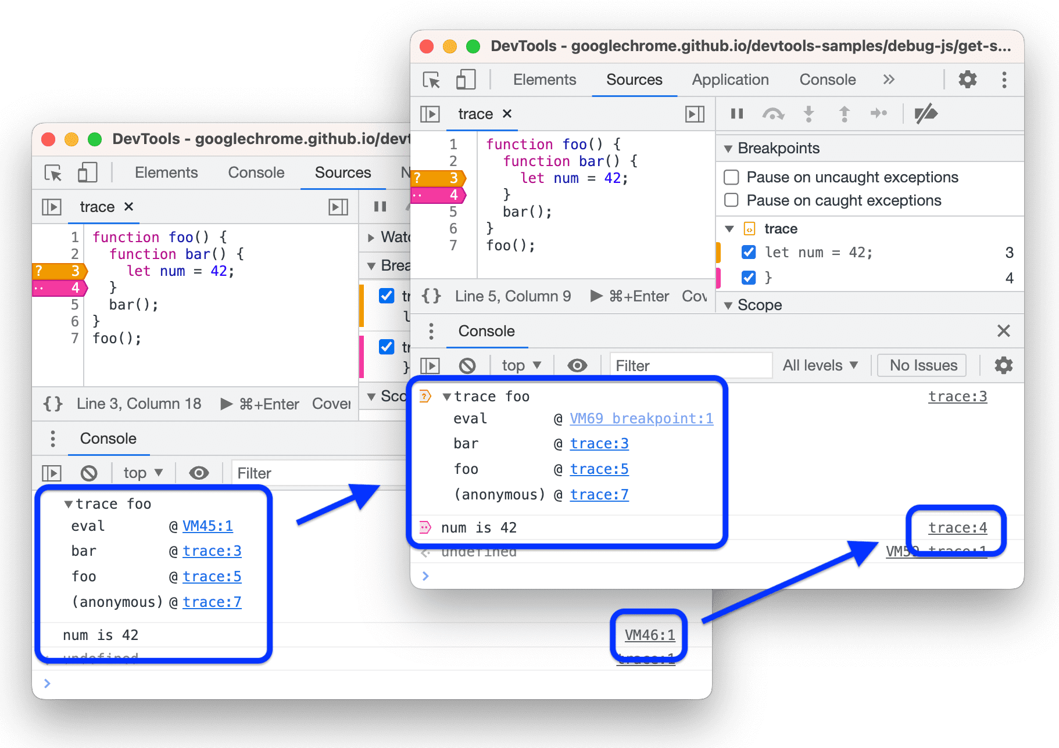Viewport: 1059px width, 748px height.
Task: Toggle the device toolbar
Action: (x=465, y=80)
